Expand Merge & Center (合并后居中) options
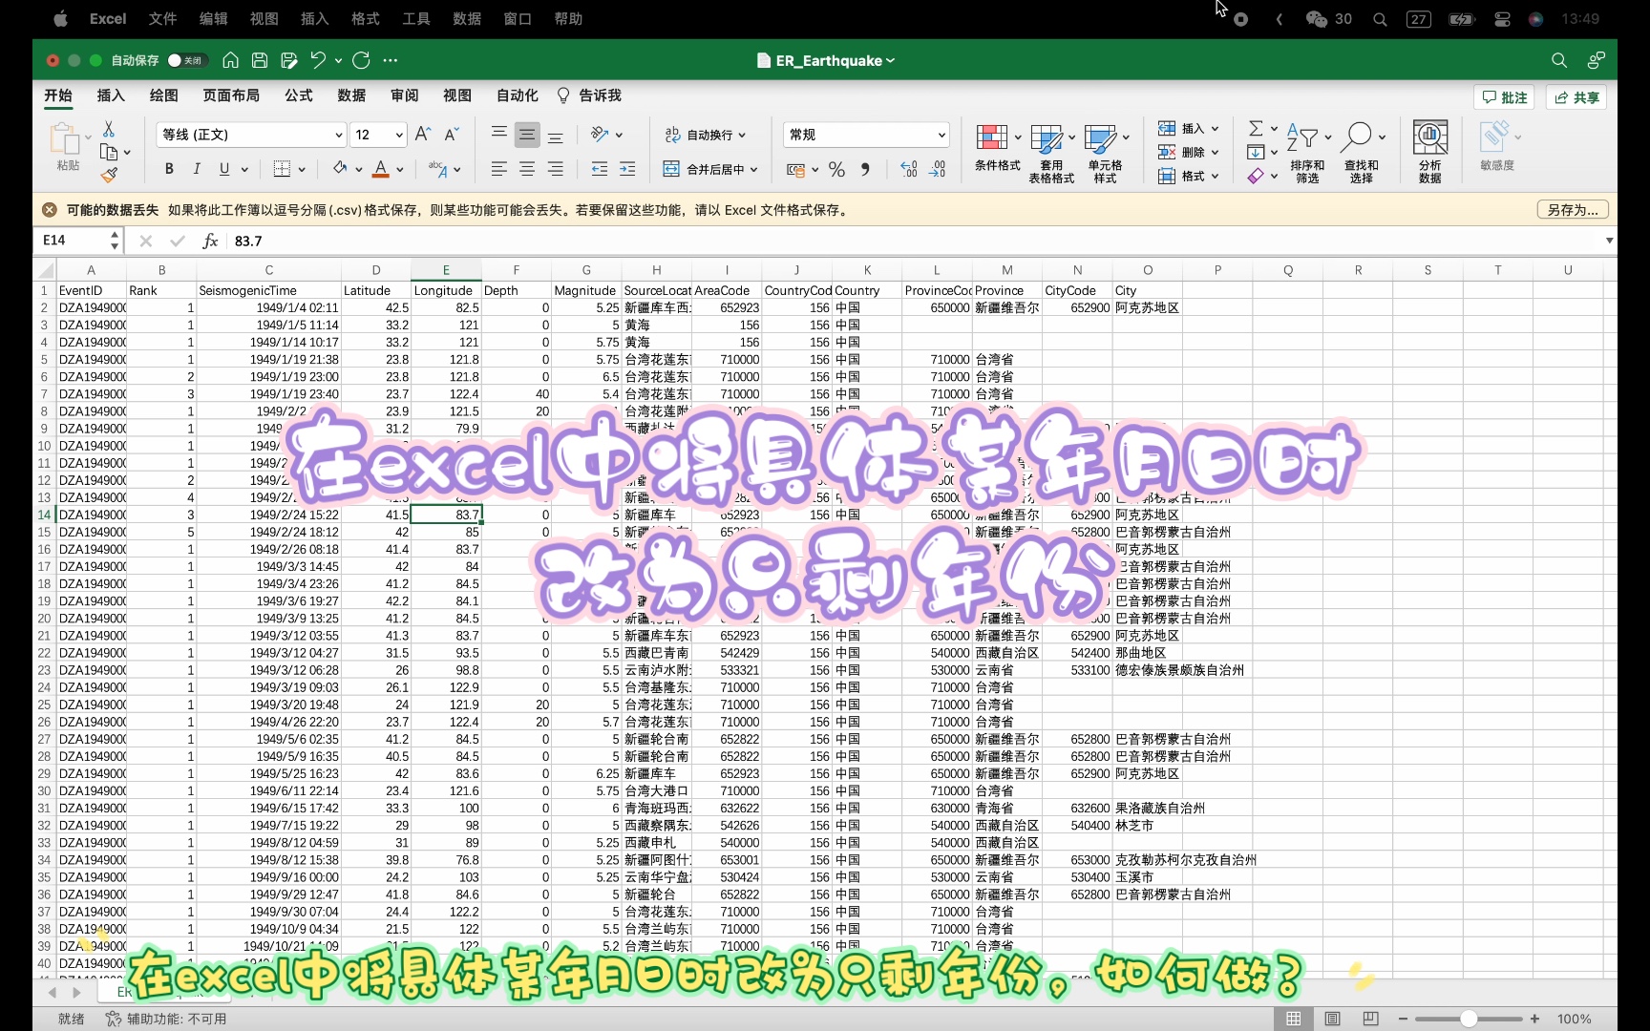 point(754,170)
